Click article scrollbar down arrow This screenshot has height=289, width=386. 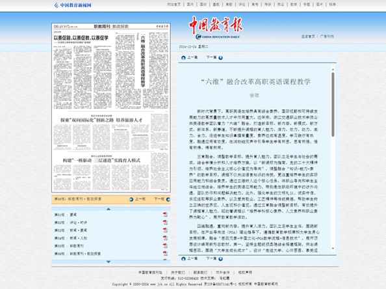tap(333, 249)
